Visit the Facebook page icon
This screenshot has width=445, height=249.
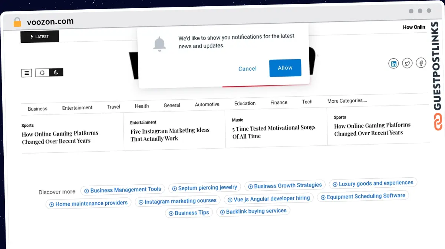[421, 62]
